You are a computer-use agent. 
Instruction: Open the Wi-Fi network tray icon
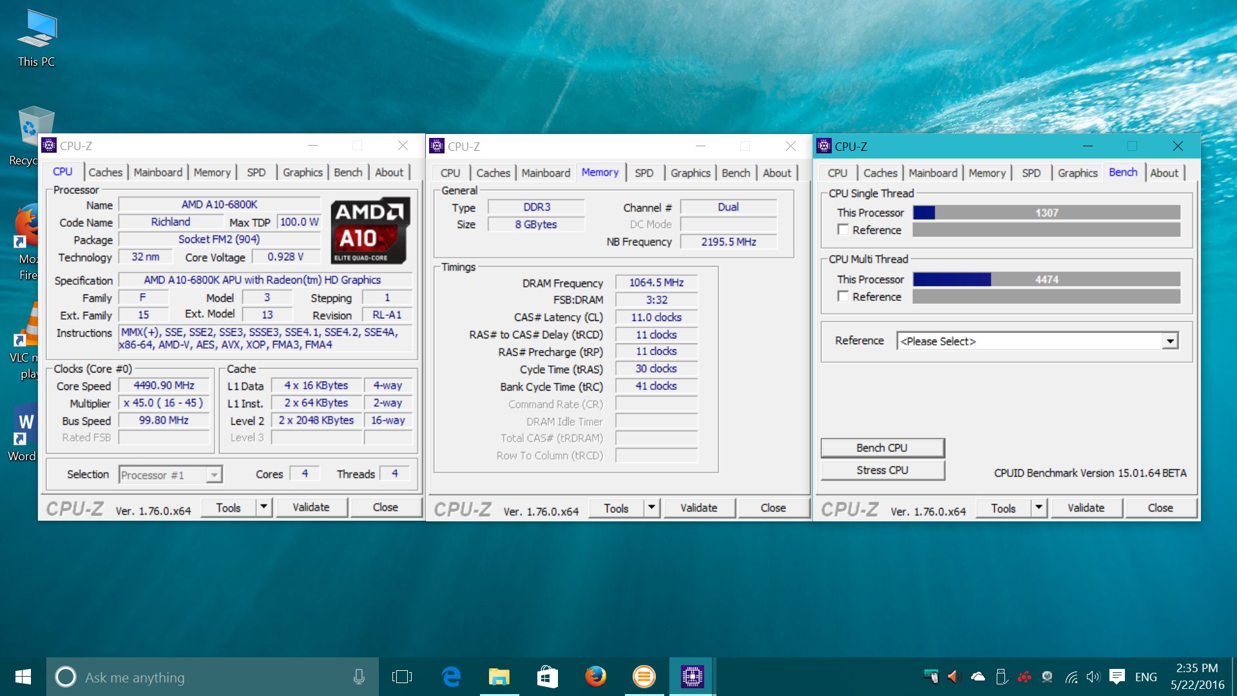[x=1071, y=677]
